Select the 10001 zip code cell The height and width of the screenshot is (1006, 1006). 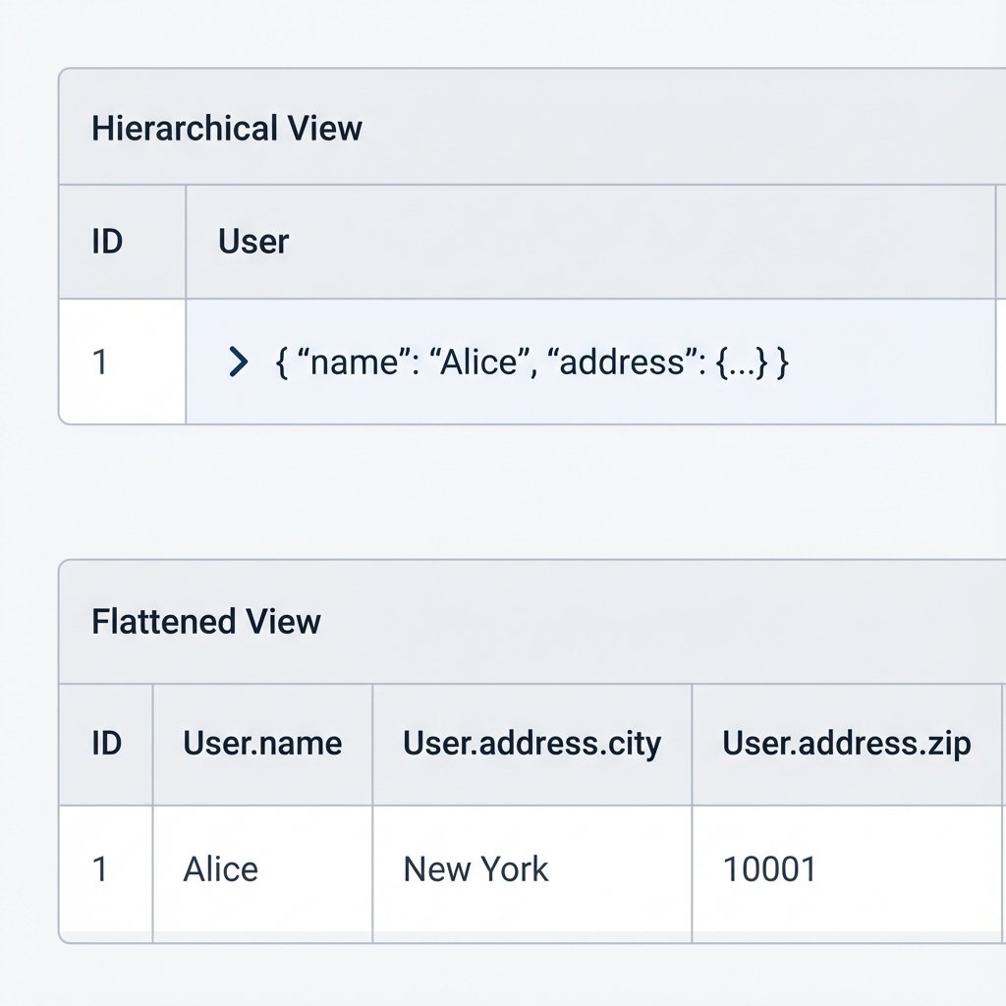pos(769,869)
